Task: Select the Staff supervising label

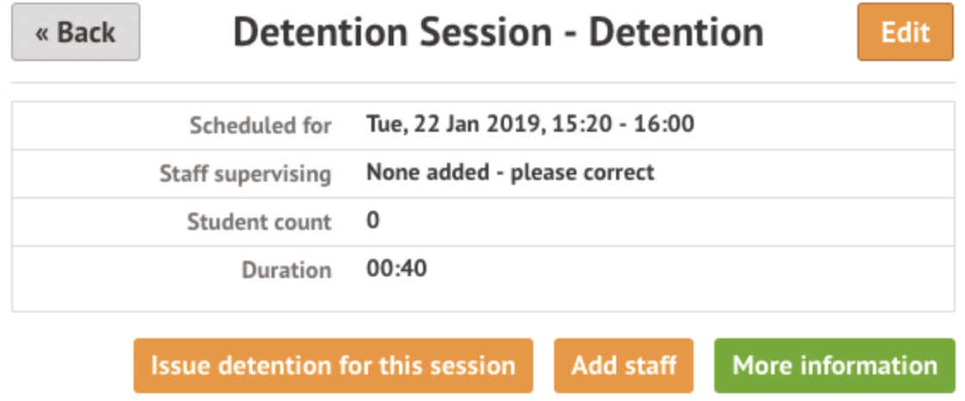Action: 245,174
